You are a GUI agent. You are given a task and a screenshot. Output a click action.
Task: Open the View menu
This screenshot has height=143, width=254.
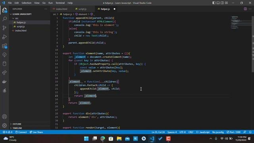(37, 3)
